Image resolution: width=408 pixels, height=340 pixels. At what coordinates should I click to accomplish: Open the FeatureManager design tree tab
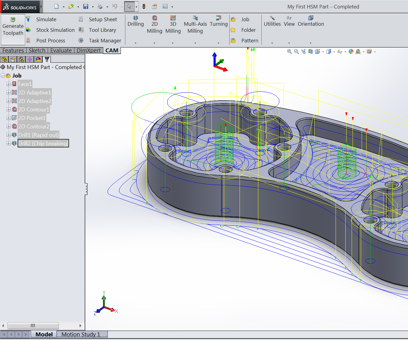(x=4, y=59)
